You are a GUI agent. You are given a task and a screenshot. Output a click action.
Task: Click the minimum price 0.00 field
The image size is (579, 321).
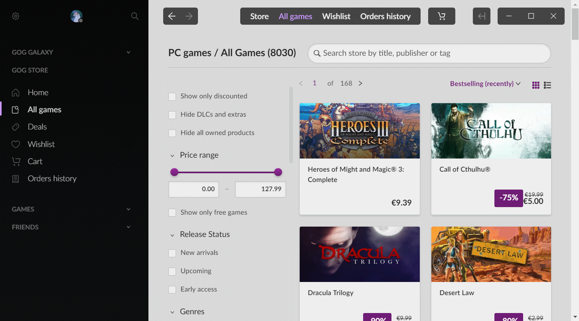click(x=194, y=189)
